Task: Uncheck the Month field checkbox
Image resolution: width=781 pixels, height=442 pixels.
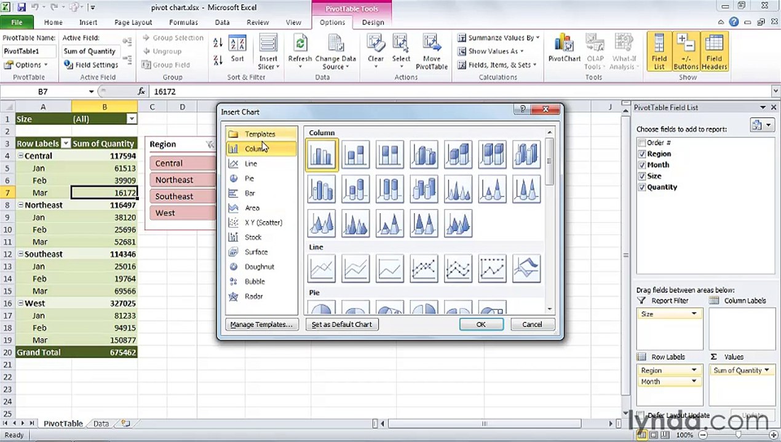Action: click(x=642, y=165)
